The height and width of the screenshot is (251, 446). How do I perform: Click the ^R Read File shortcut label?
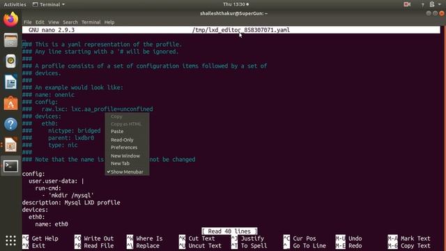click(94, 245)
